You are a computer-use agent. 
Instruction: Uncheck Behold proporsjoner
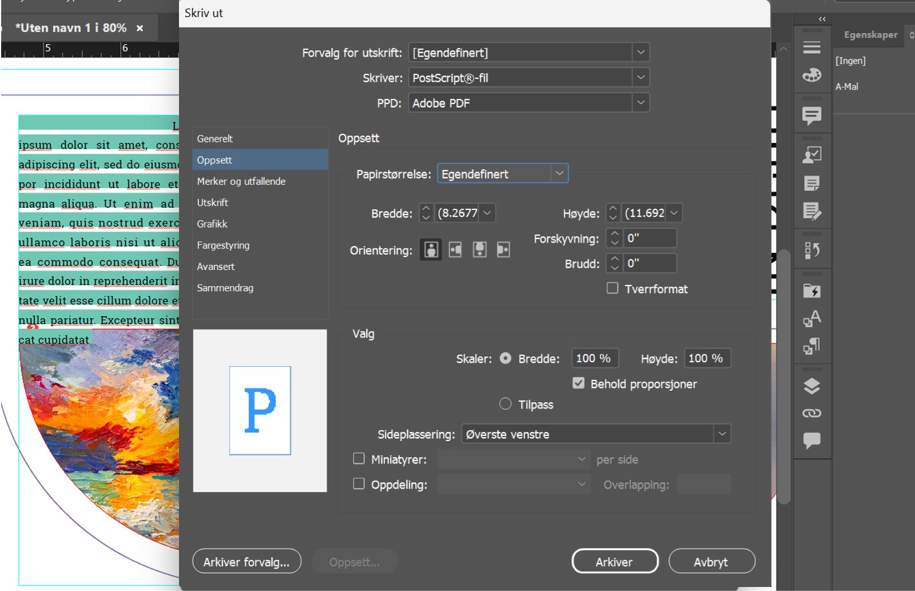tap(579, 383)
